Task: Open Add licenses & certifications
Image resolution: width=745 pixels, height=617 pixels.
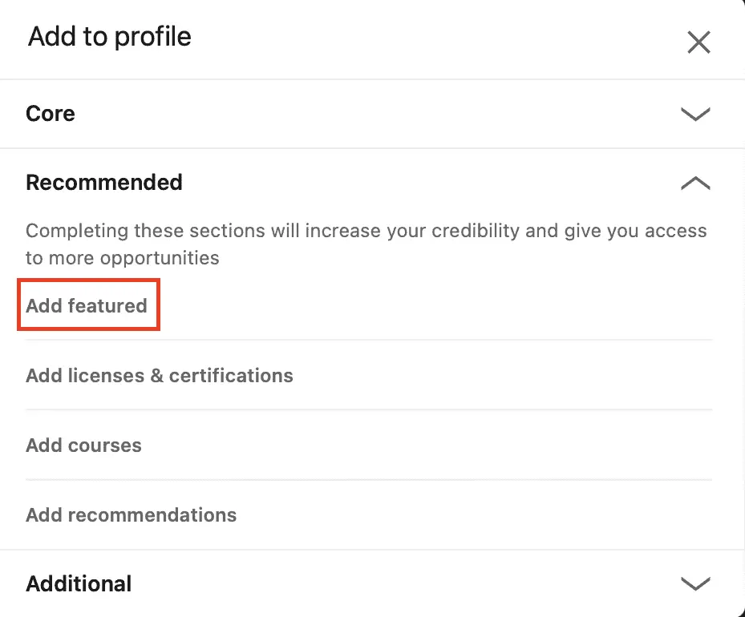Action: [x=159, y=375]
